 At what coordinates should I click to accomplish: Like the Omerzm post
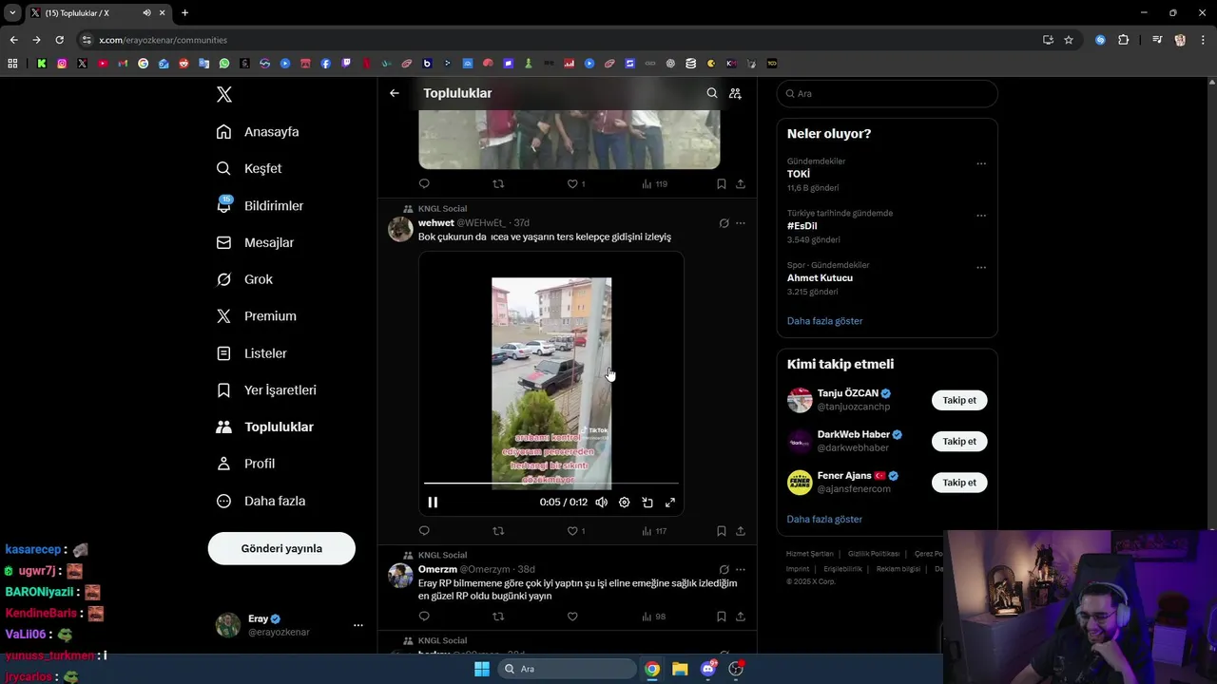[x=572, y=617]
